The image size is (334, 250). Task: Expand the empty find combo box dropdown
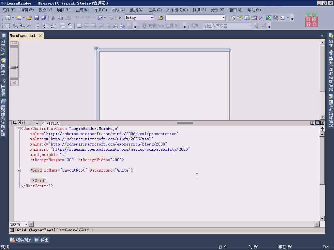pyautogui.click(x=223, y=18)
